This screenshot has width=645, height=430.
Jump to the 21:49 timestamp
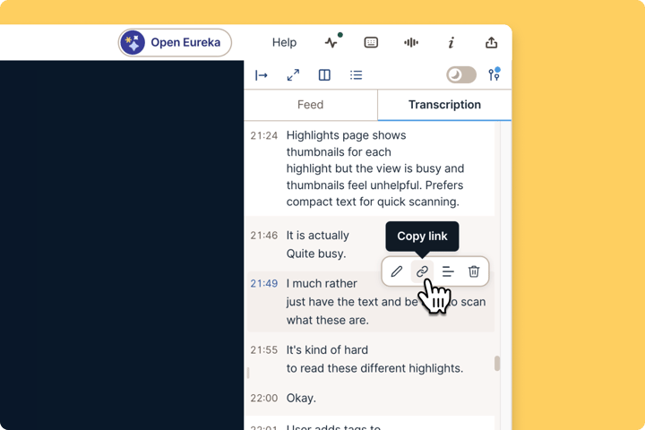point(264,283)
